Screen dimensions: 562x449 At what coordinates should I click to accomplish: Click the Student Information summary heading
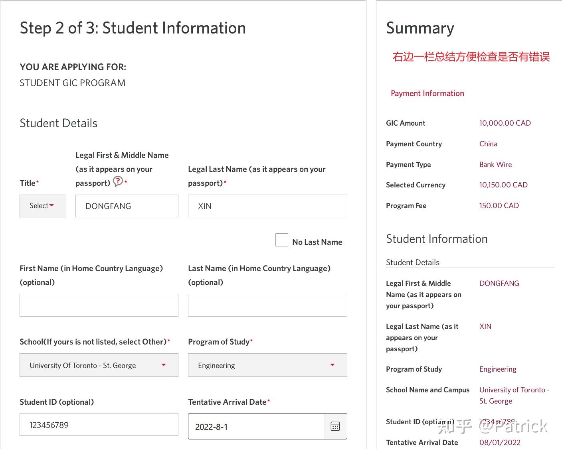pyautogui.click(x=437, y=239)
